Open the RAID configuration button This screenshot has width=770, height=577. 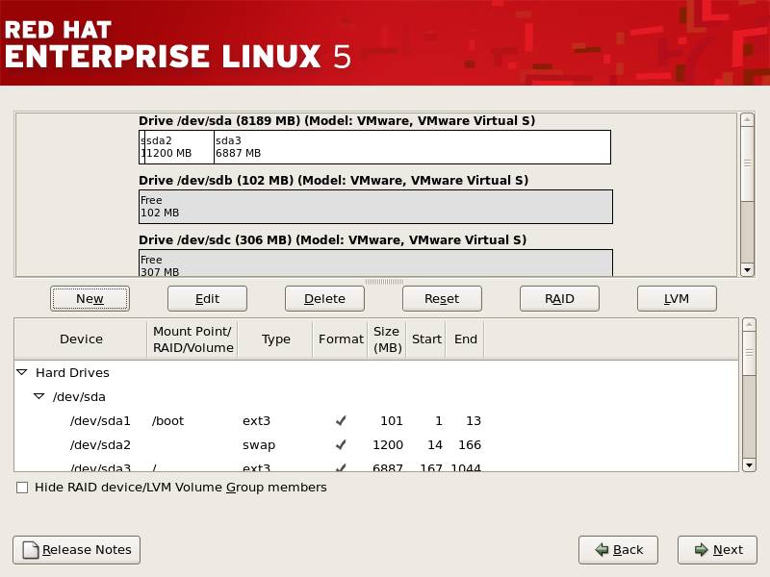559,298
